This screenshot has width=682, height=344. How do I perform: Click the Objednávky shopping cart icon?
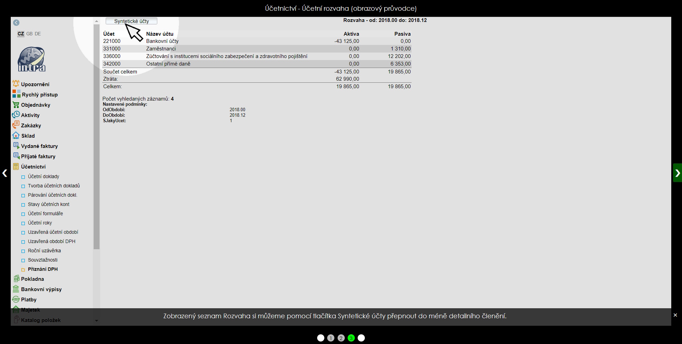16,105
